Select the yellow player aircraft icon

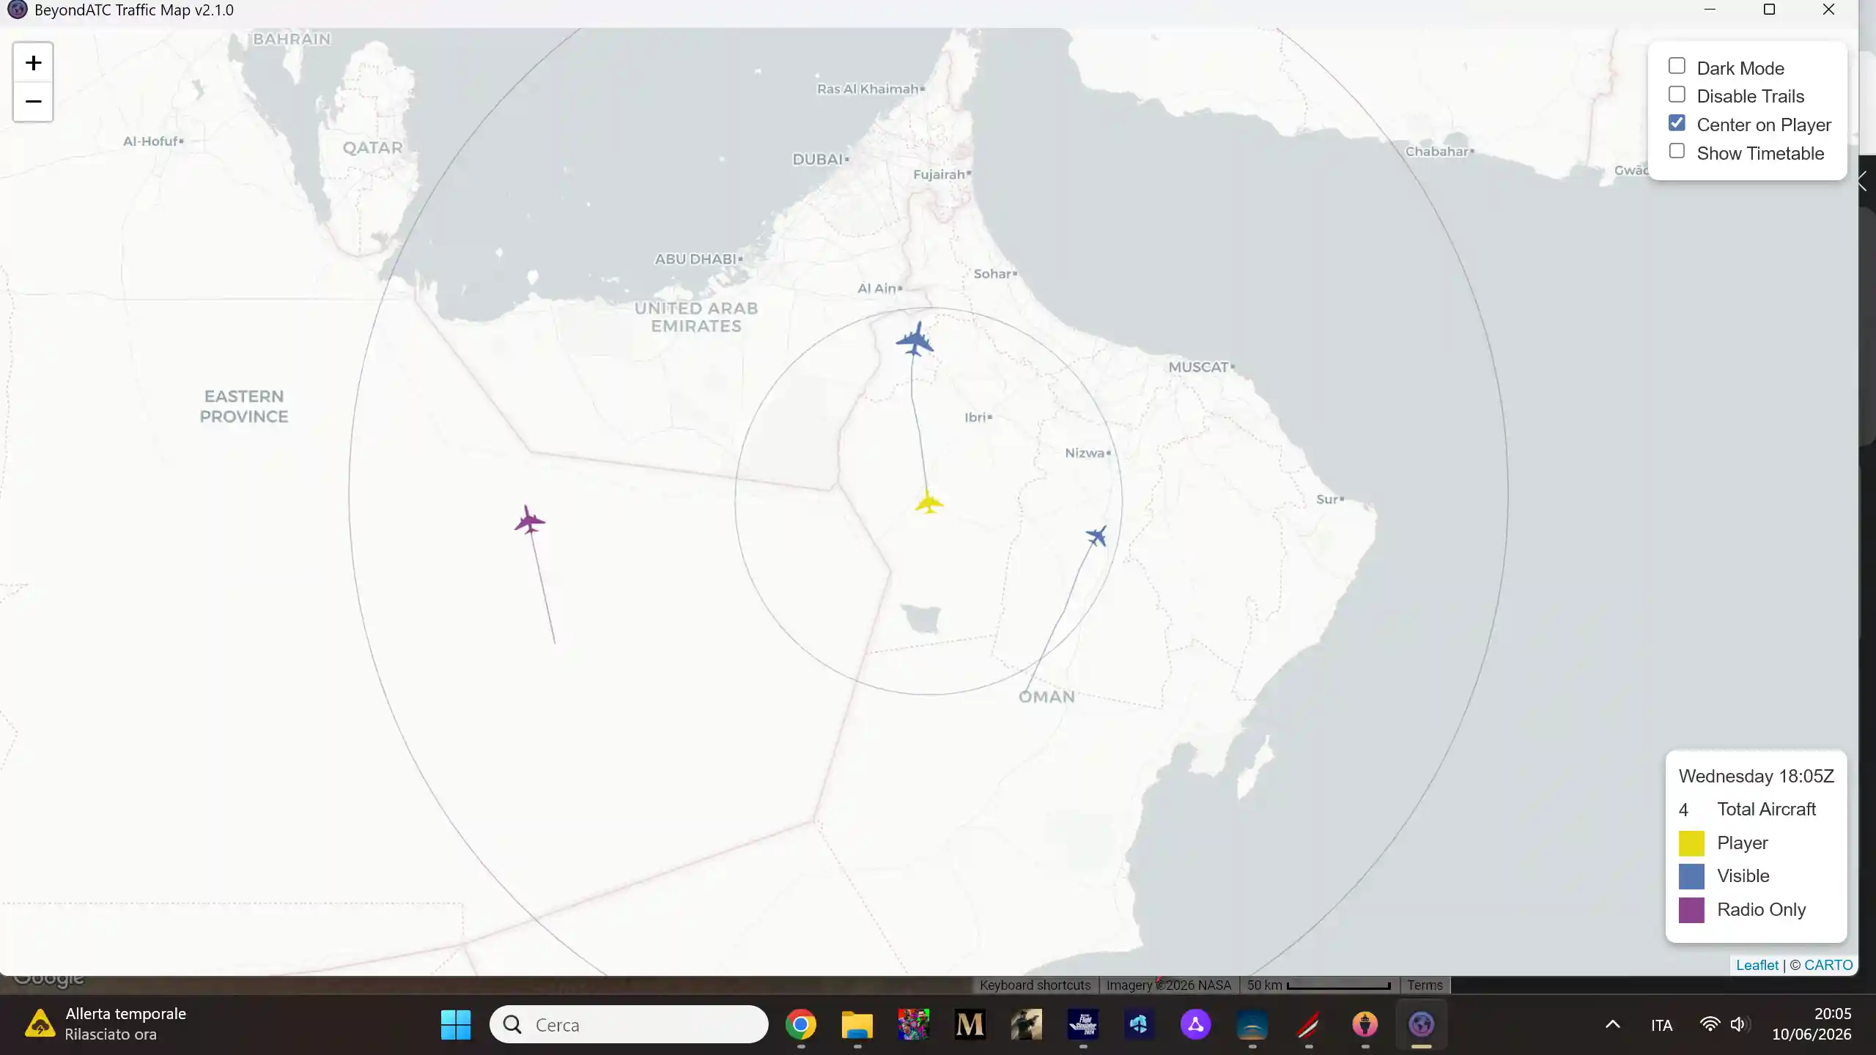point(928,502)
